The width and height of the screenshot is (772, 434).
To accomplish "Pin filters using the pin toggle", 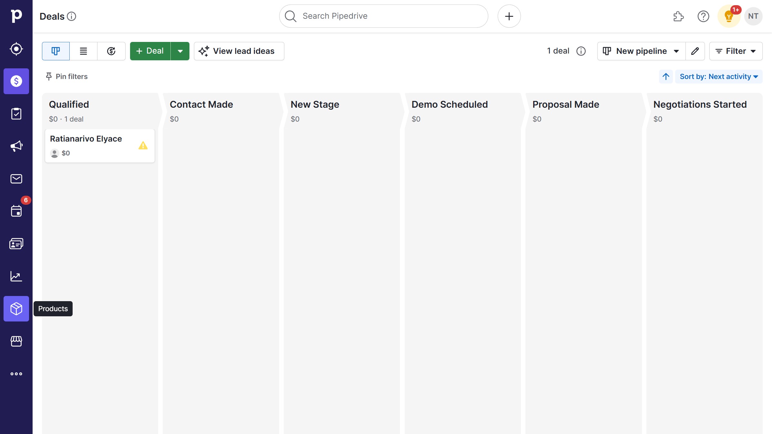I will tap(66, 76).
